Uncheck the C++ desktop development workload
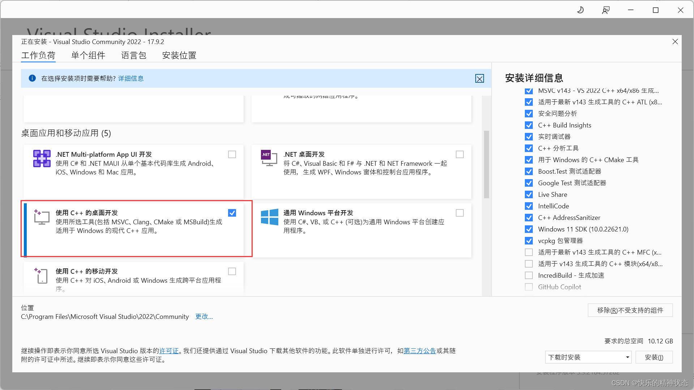The image size is (694, 390). [232, 213]
